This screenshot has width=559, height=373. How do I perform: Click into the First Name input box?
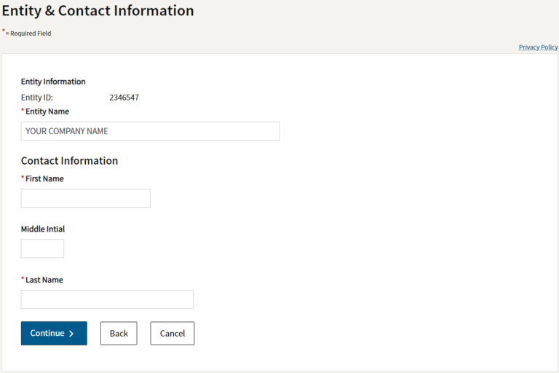85,198
